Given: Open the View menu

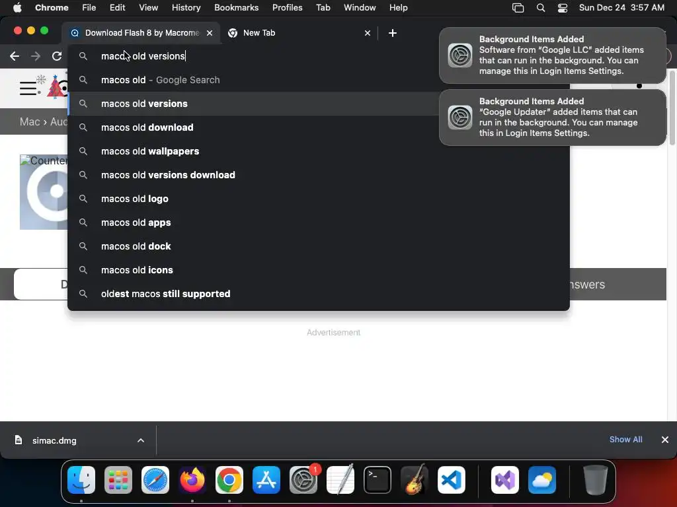Looking at the screenshot, I should coord(149,7).
